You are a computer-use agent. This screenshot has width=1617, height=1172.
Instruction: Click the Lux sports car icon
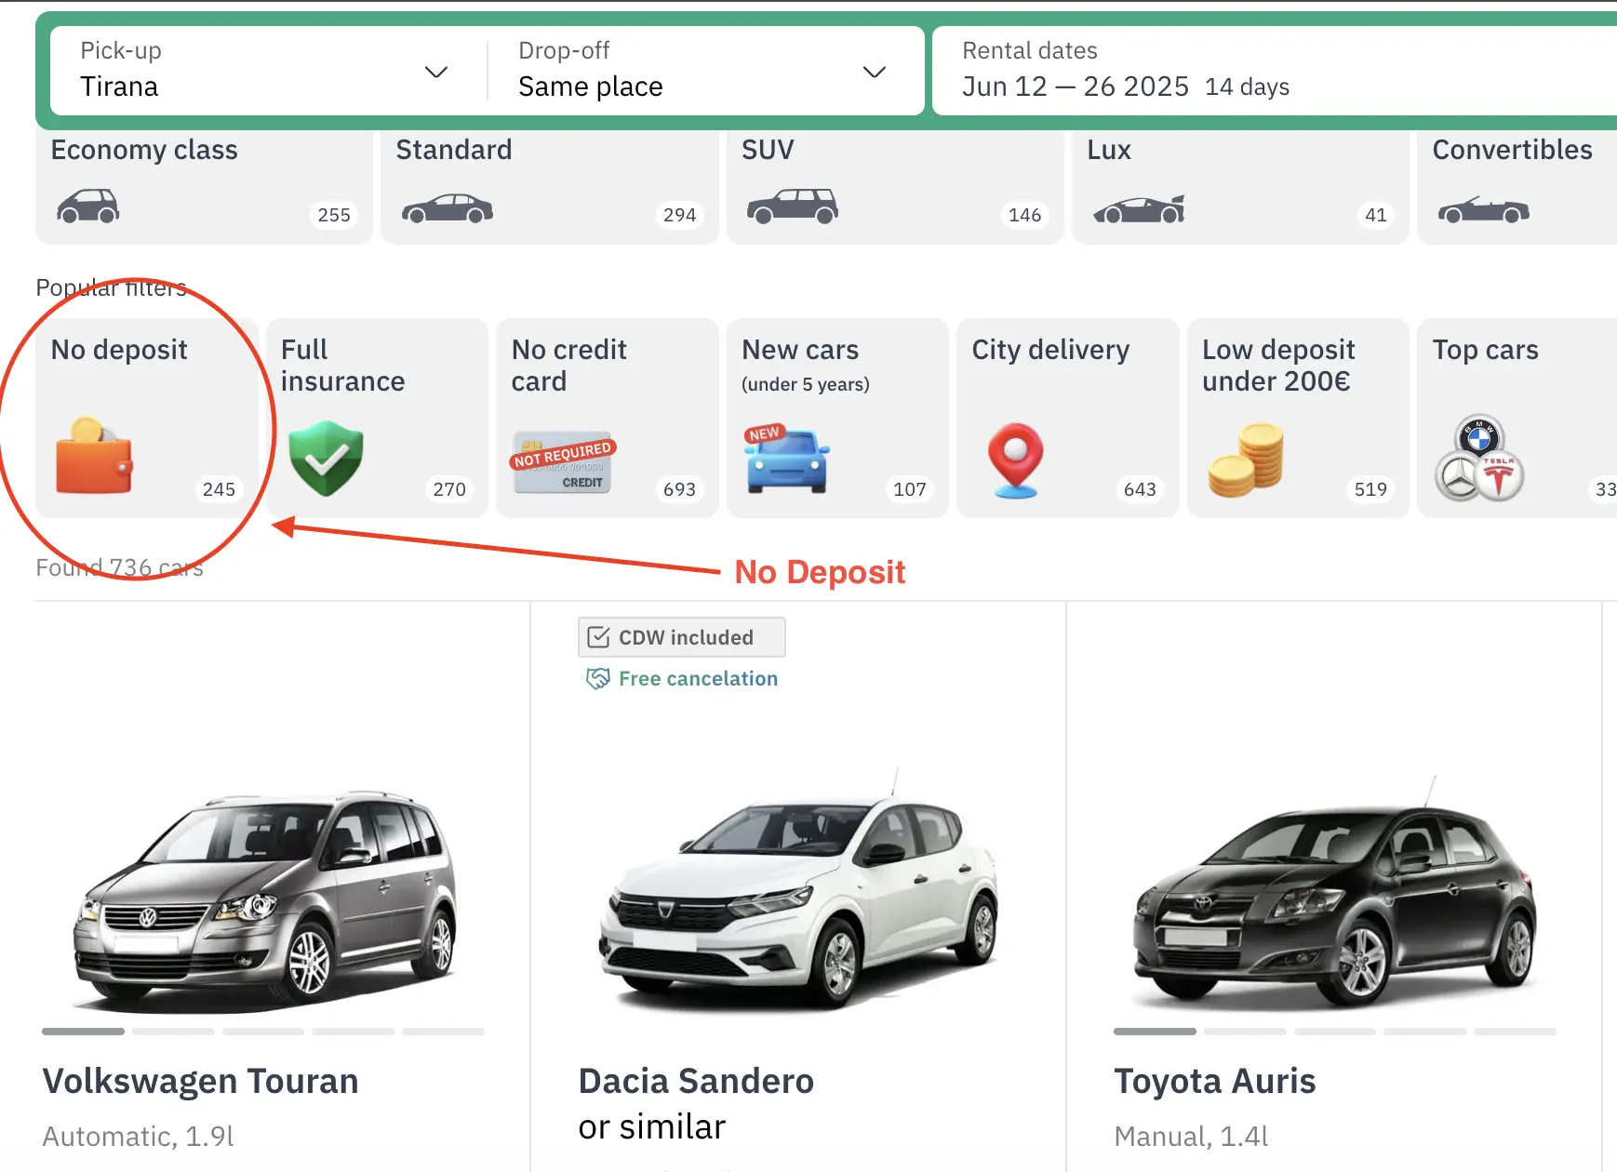(x=1139, y=210)
